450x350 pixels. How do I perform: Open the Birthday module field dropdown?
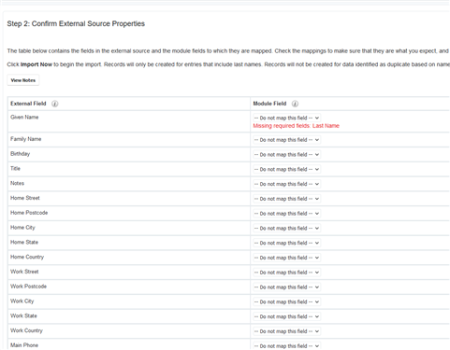pyautogui.click(x=286, y=155)
